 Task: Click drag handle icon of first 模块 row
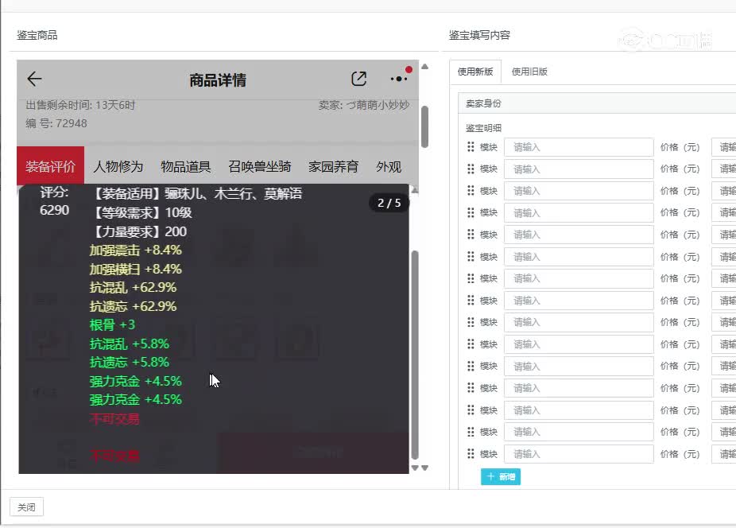point(471,147)
